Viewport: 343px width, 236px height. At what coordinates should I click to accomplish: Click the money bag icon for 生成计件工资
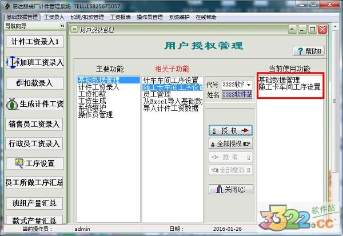pos(12,104)
